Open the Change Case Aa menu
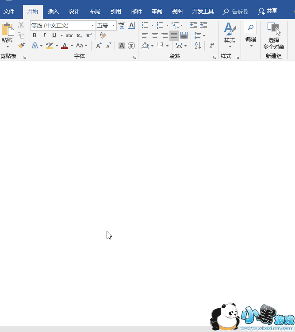The width and height of the screenshot is (295, 332). pyautogui.click(x=81, y=46)
